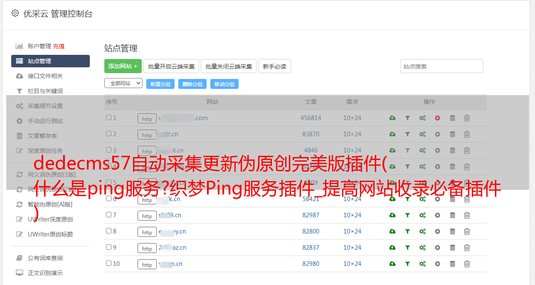Click the 移动分组 button
The image size is (535, 285).
click(224, 84)
